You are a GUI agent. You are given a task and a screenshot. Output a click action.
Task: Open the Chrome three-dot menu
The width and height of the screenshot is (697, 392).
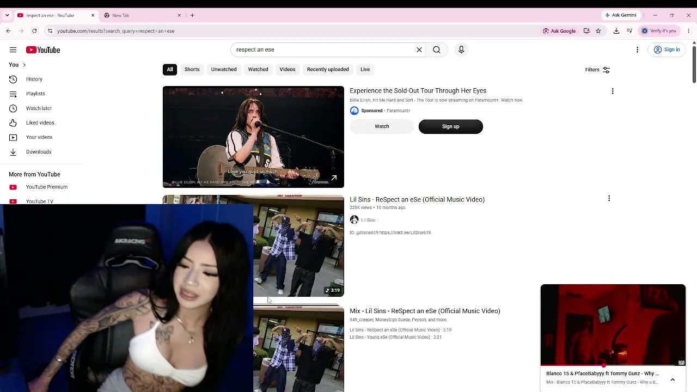tap(688, 31)
